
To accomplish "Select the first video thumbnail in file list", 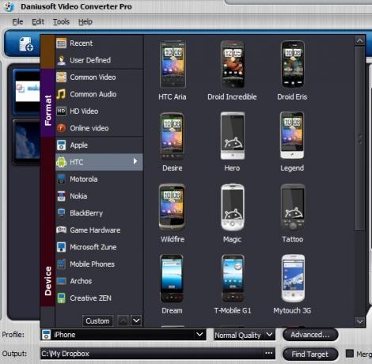I will click(x=27, y=92).
